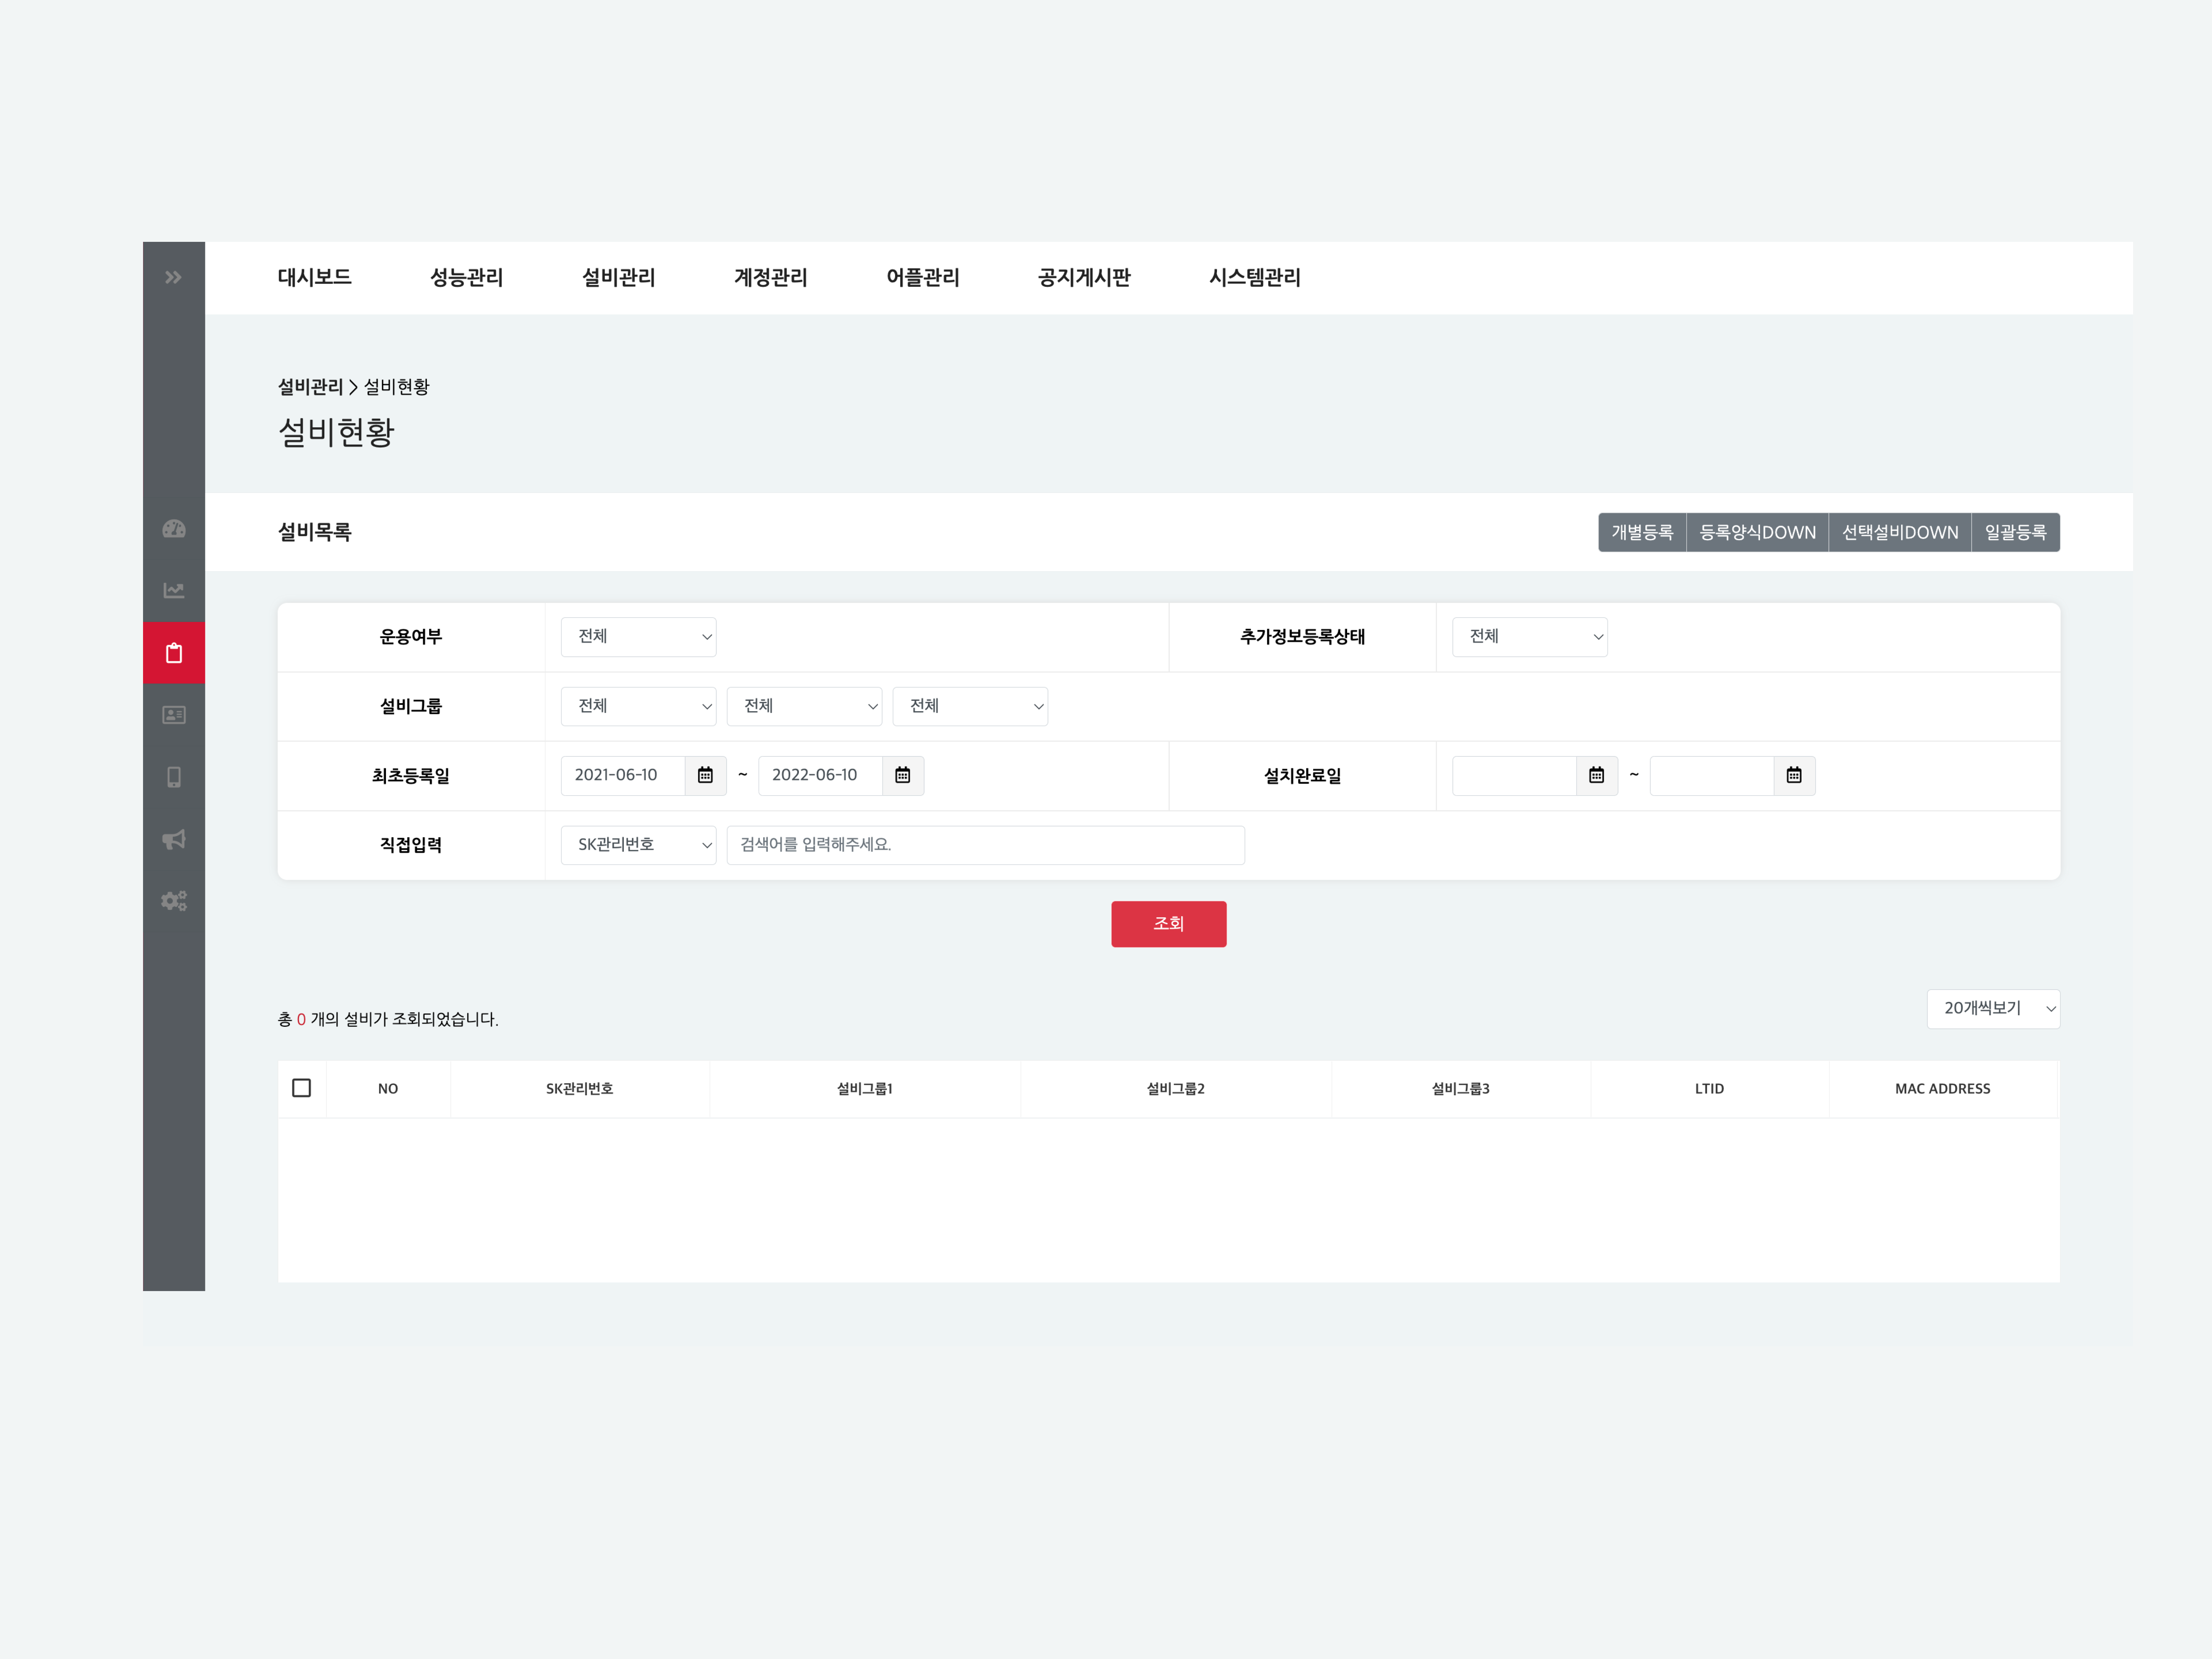The height and width of the screenshot is (1659, 2212).
Task: Click the 설비그룹1 column header
Action: click(864, 1089)
